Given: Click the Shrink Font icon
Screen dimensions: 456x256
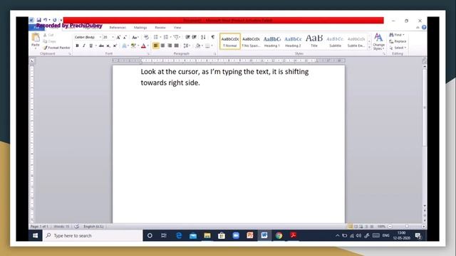Looking at the screenshot, I should click(125, 37).
